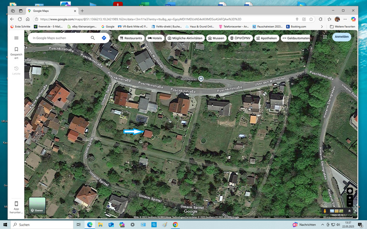Screen dimensions: 367x229
Task: Zoom in with the plus button
Action: click(349, 198)
